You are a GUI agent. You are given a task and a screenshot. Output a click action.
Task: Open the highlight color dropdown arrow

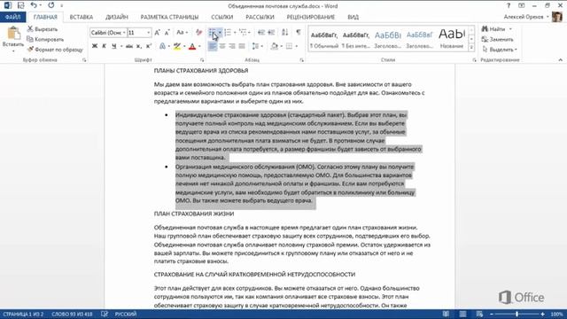coord(184,46)
